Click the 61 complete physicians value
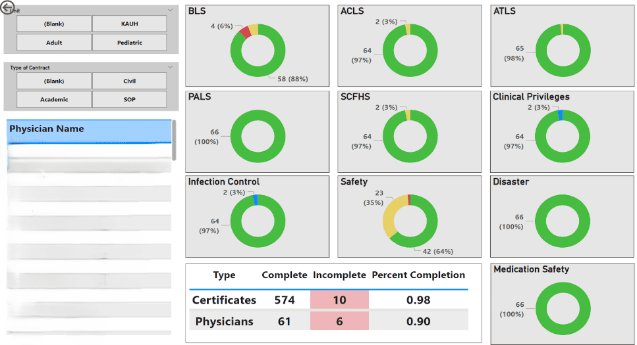The image size is (637, 345). pyautogui.click(x=285, y=321)
